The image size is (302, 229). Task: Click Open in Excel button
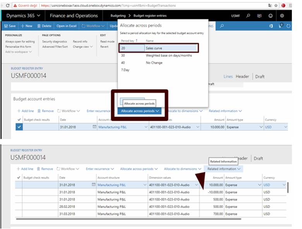(67, 26)
